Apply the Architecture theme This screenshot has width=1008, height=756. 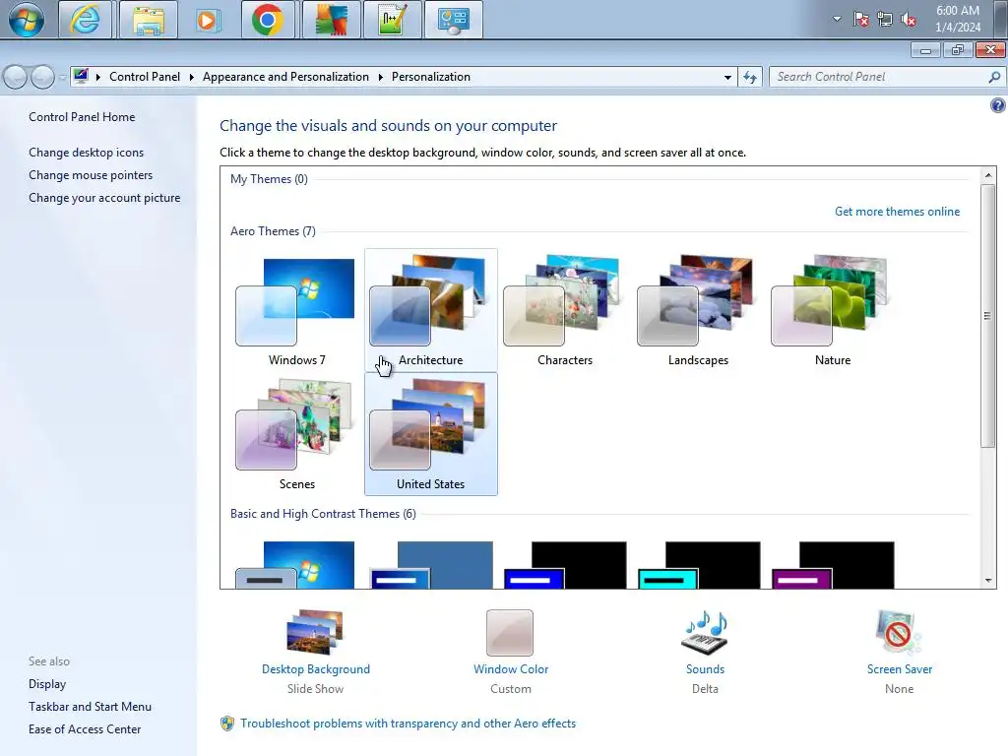(431, 310)
